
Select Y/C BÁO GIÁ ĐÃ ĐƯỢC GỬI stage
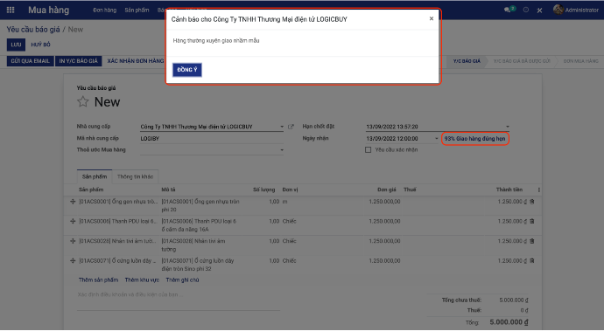click(x=522, y=61)
